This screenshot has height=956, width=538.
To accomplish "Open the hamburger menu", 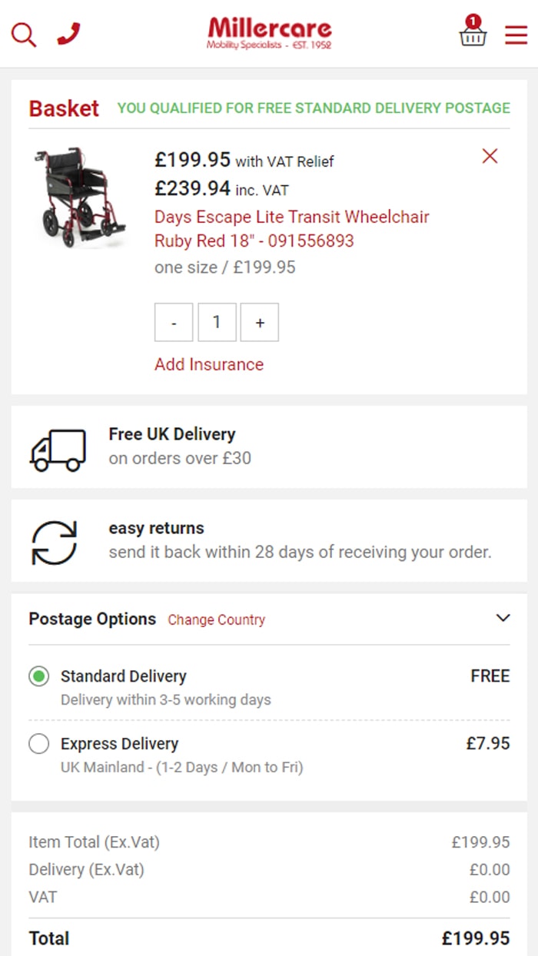I will (516, 35).
